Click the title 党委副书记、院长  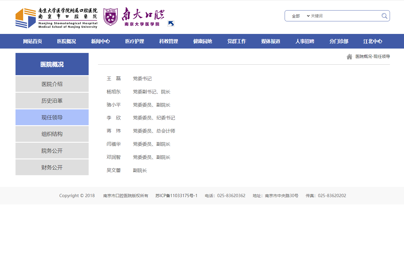pos(152,92)
